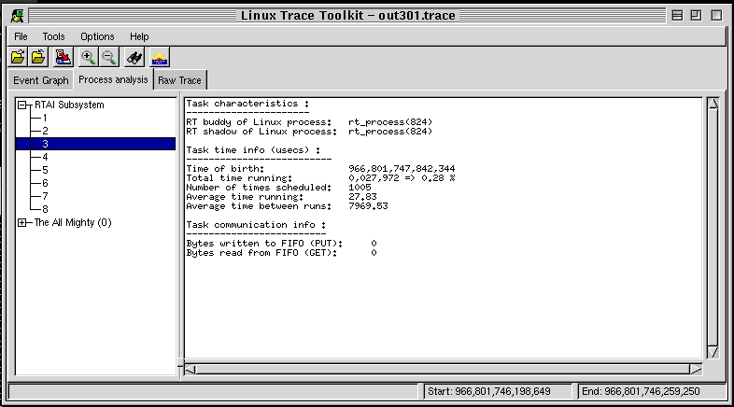Image resolution: width=734 pixels, height=407 pixels.
Task: Click the zoom out magnifier icon
Action: click(108, 58)
